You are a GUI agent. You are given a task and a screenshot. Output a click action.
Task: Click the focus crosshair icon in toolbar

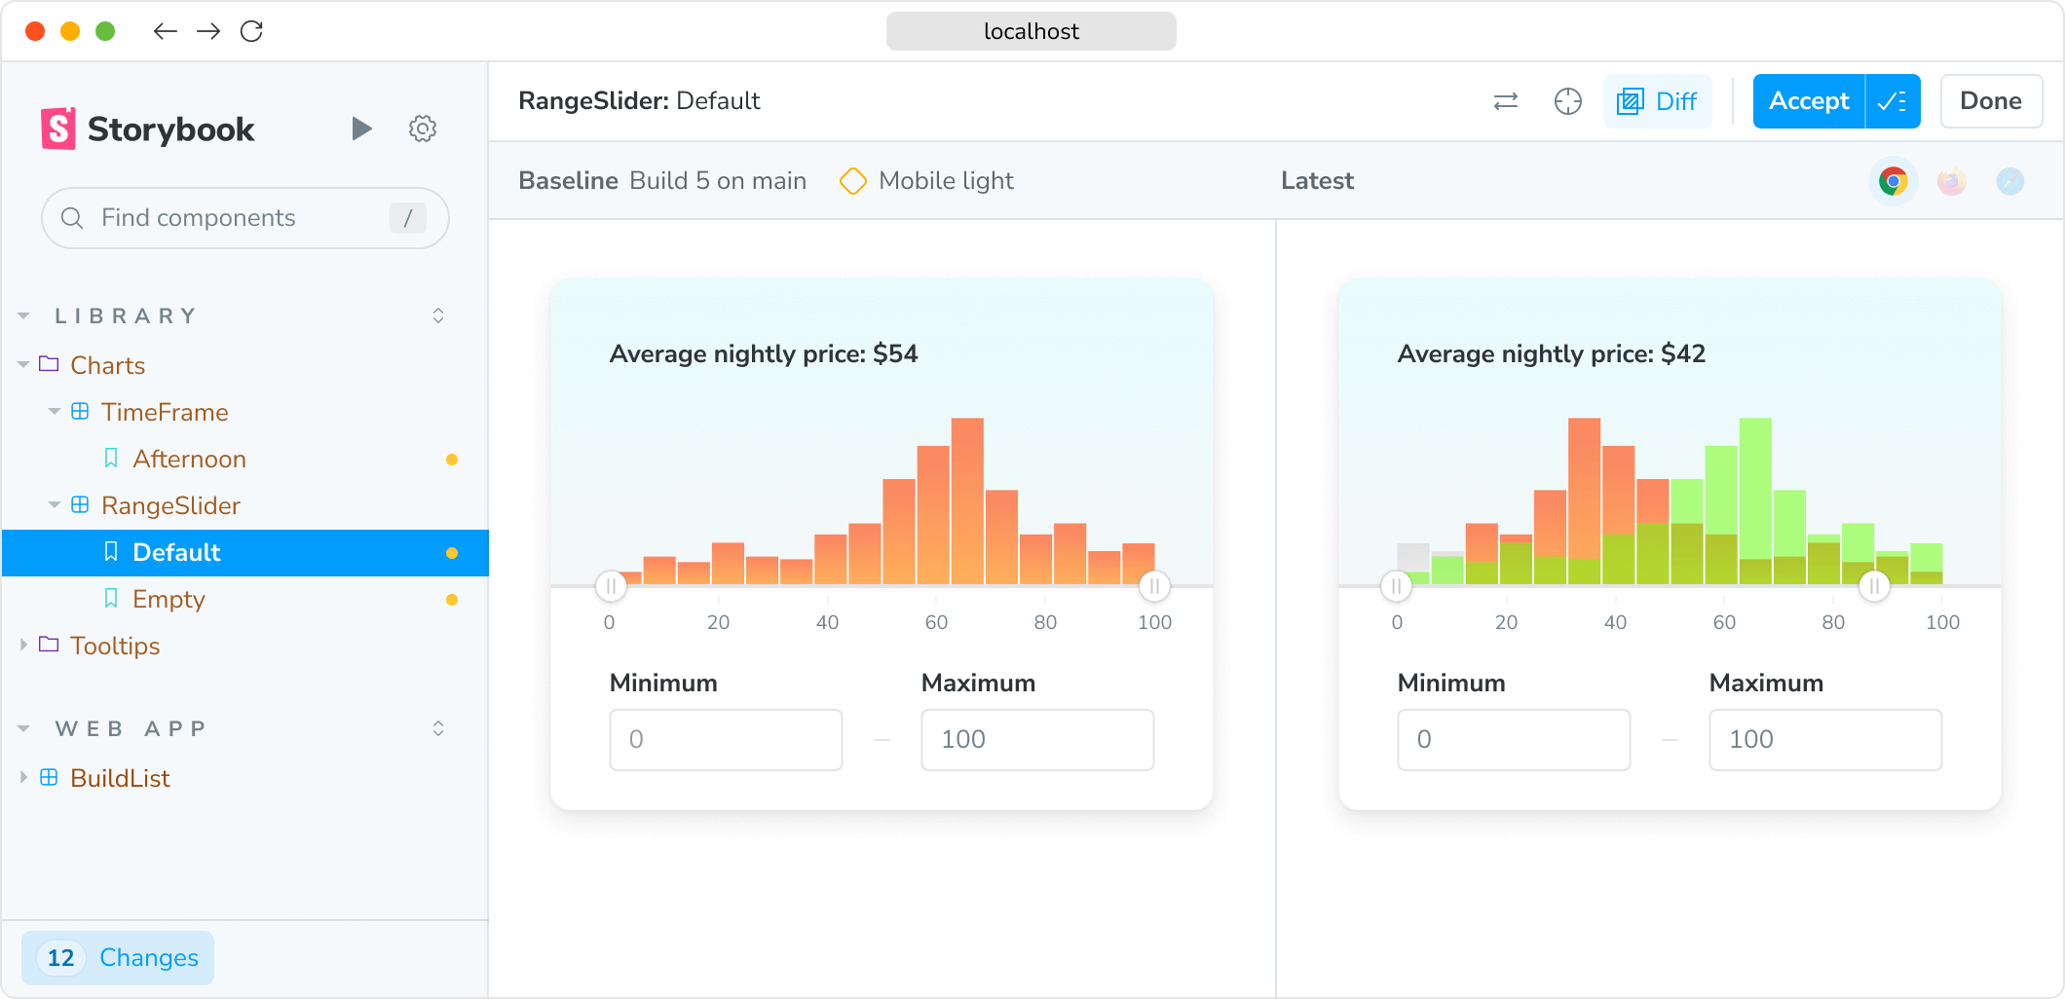pyautogui.click(x=1568, y=101)
